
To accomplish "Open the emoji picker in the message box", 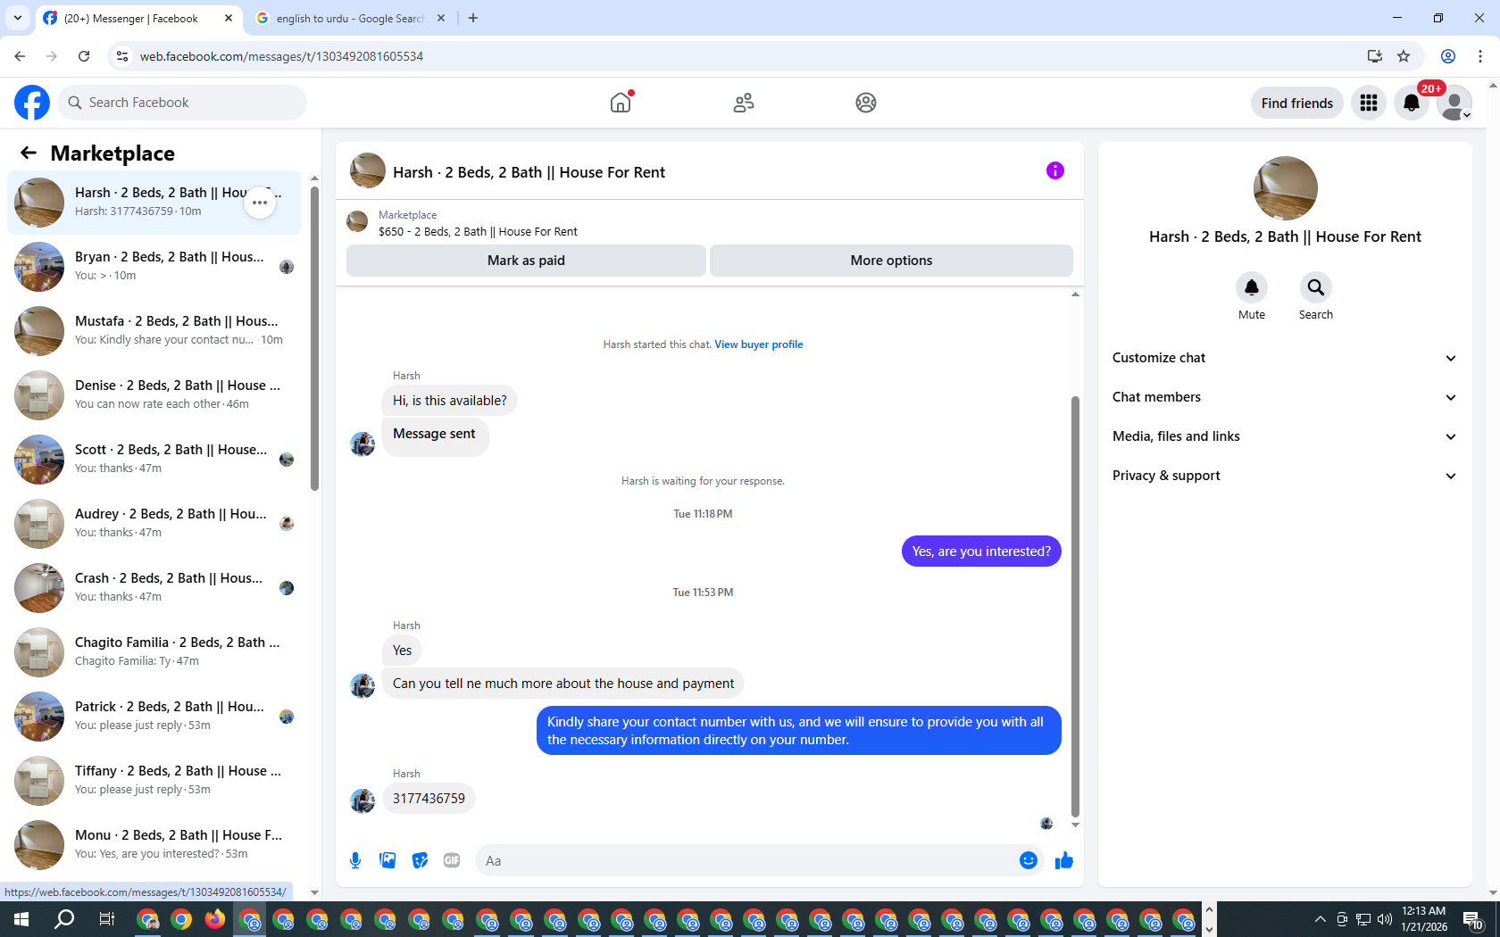I will tap(1029, 860).
